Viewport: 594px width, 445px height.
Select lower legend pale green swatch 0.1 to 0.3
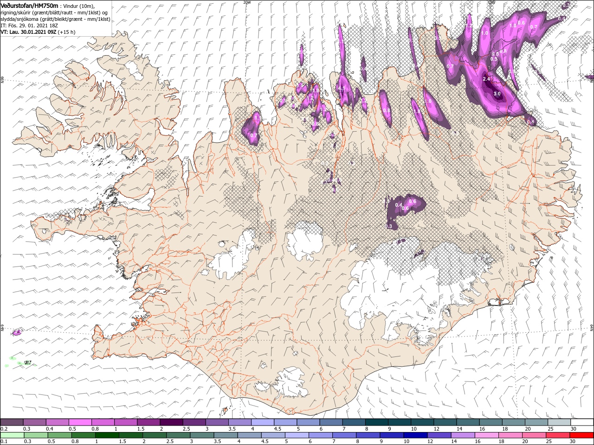coord(12,435)
